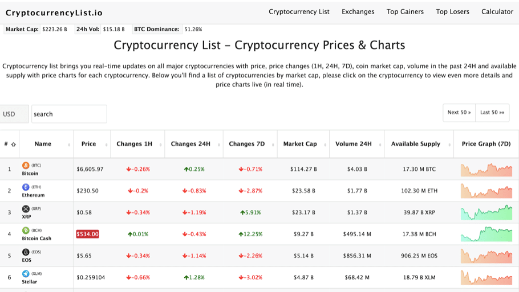Click Bitcoin price $6,605.97
The height and width of the screenshot is (292, 519).
[90, 169]
